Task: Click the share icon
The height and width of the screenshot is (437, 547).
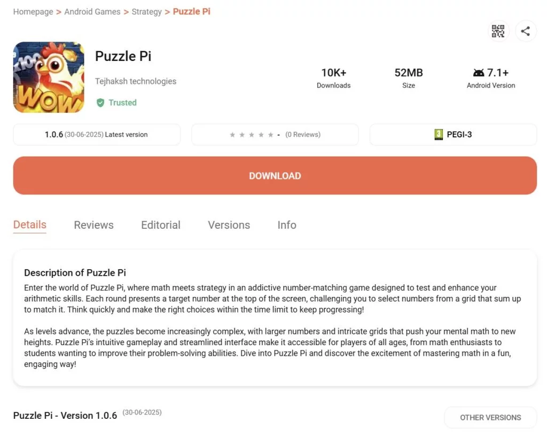Action: click(x=526, y=31)
